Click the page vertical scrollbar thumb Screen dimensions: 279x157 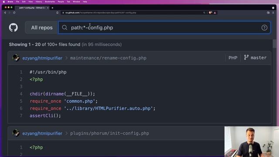274,44
